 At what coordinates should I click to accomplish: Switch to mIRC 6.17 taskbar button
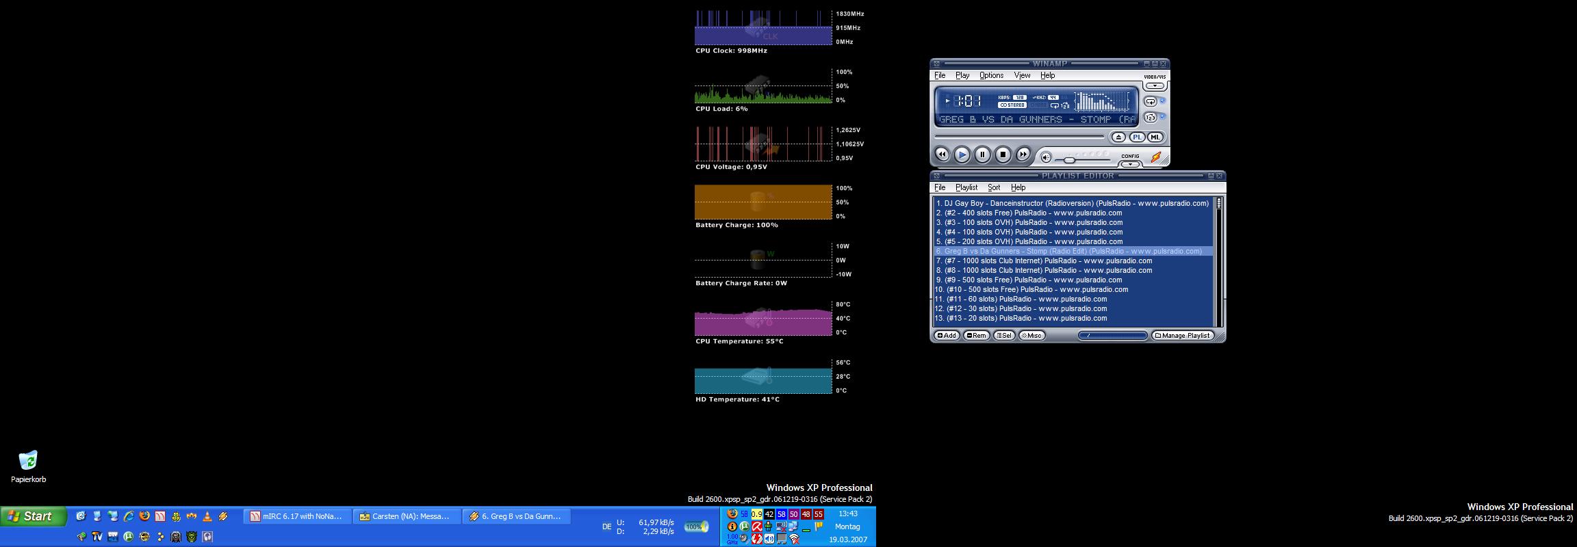click(x=297, y=516)
